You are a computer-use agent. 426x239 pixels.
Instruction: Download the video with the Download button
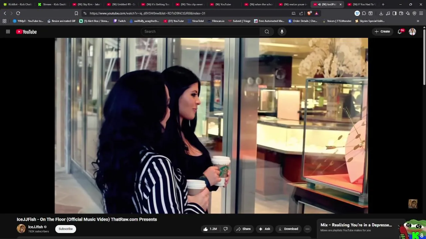288,229
